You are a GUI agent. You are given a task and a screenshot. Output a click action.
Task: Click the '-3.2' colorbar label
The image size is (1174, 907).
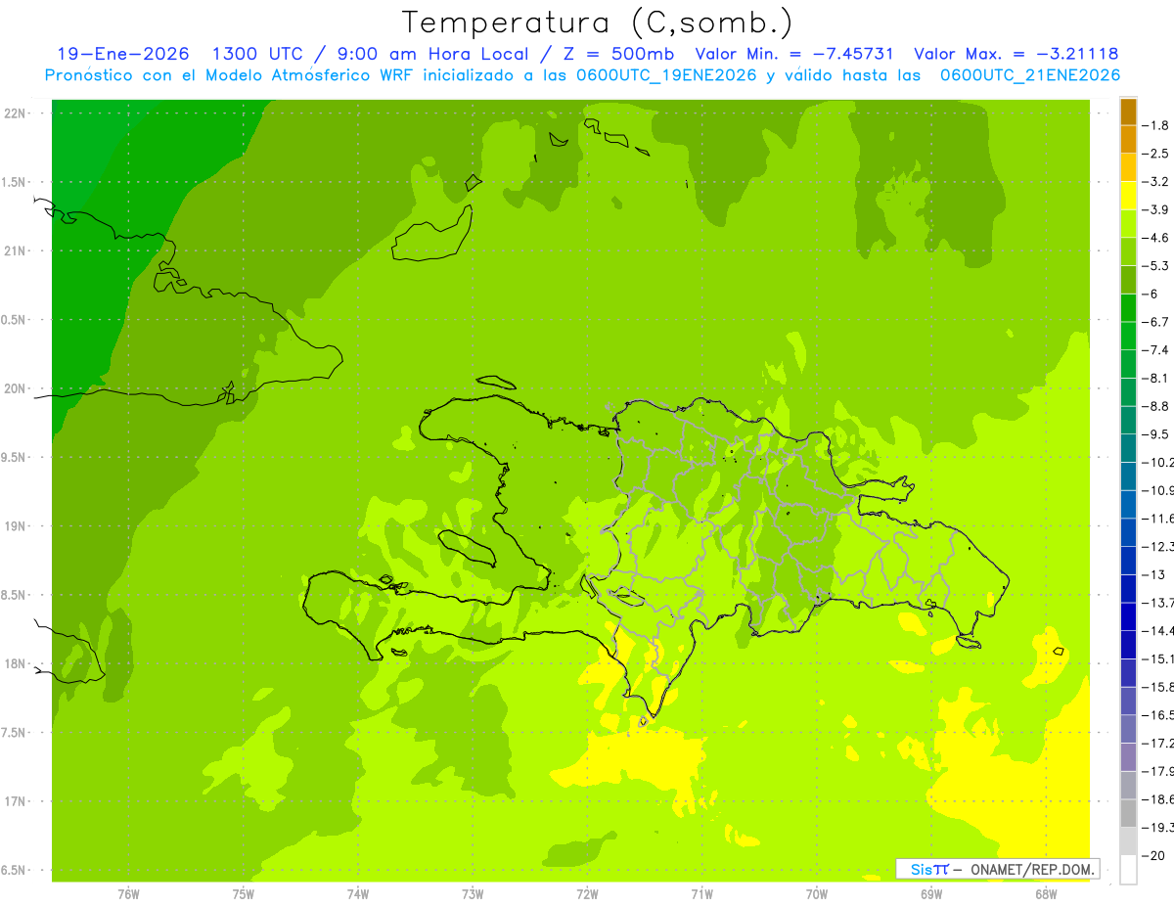[x=1155, y=182]
